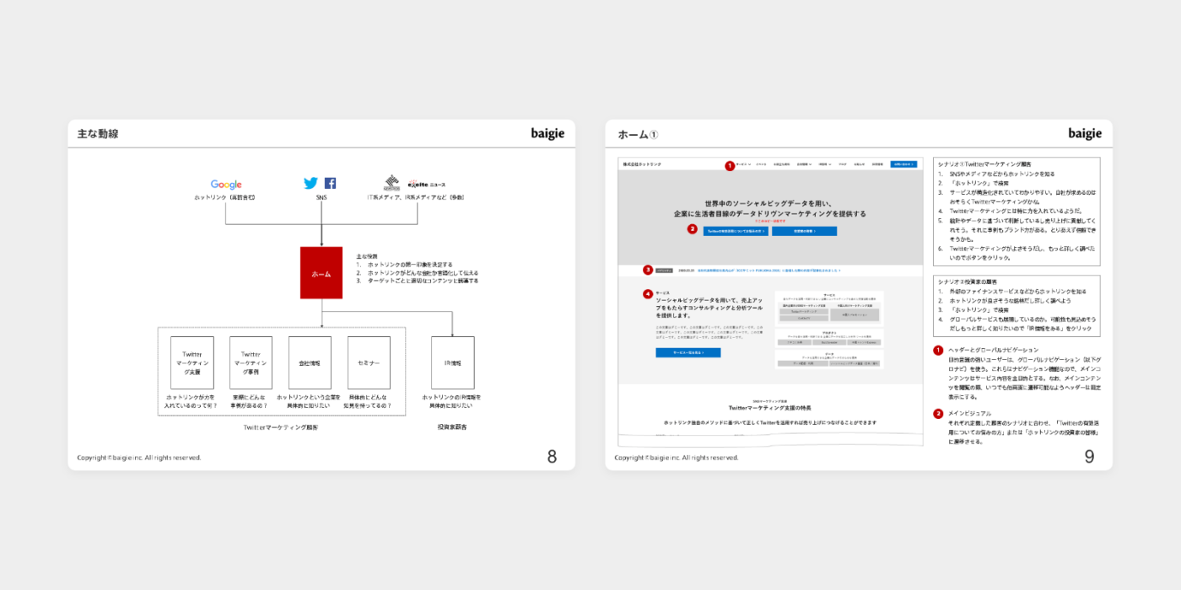Viewport: 1181px width, 590px height.
Task: Click the excite news logo
Action: pyautogui.click(x=427, y=184)
